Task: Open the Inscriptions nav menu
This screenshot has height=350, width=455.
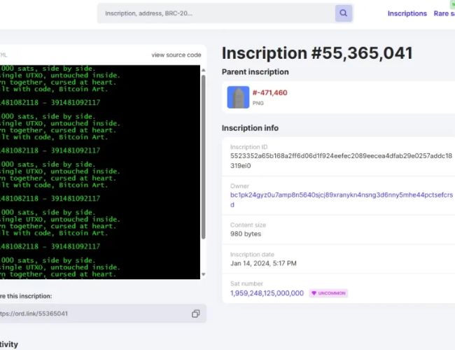Action: [x=407, y=13]
